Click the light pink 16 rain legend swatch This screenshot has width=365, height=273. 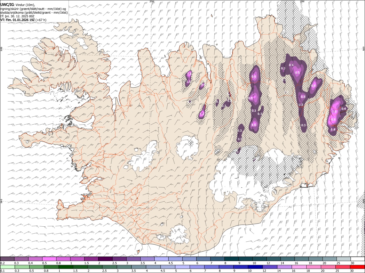click(x=299, y=267)
